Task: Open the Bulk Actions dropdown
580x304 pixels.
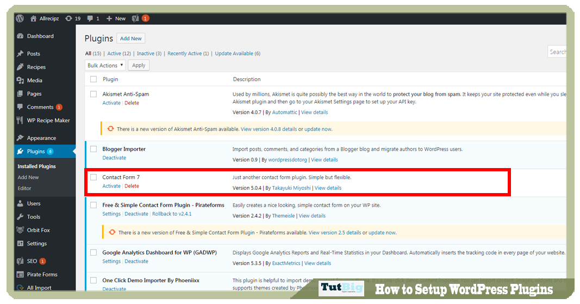Action: pyautogui.click(x=105, y=65)
